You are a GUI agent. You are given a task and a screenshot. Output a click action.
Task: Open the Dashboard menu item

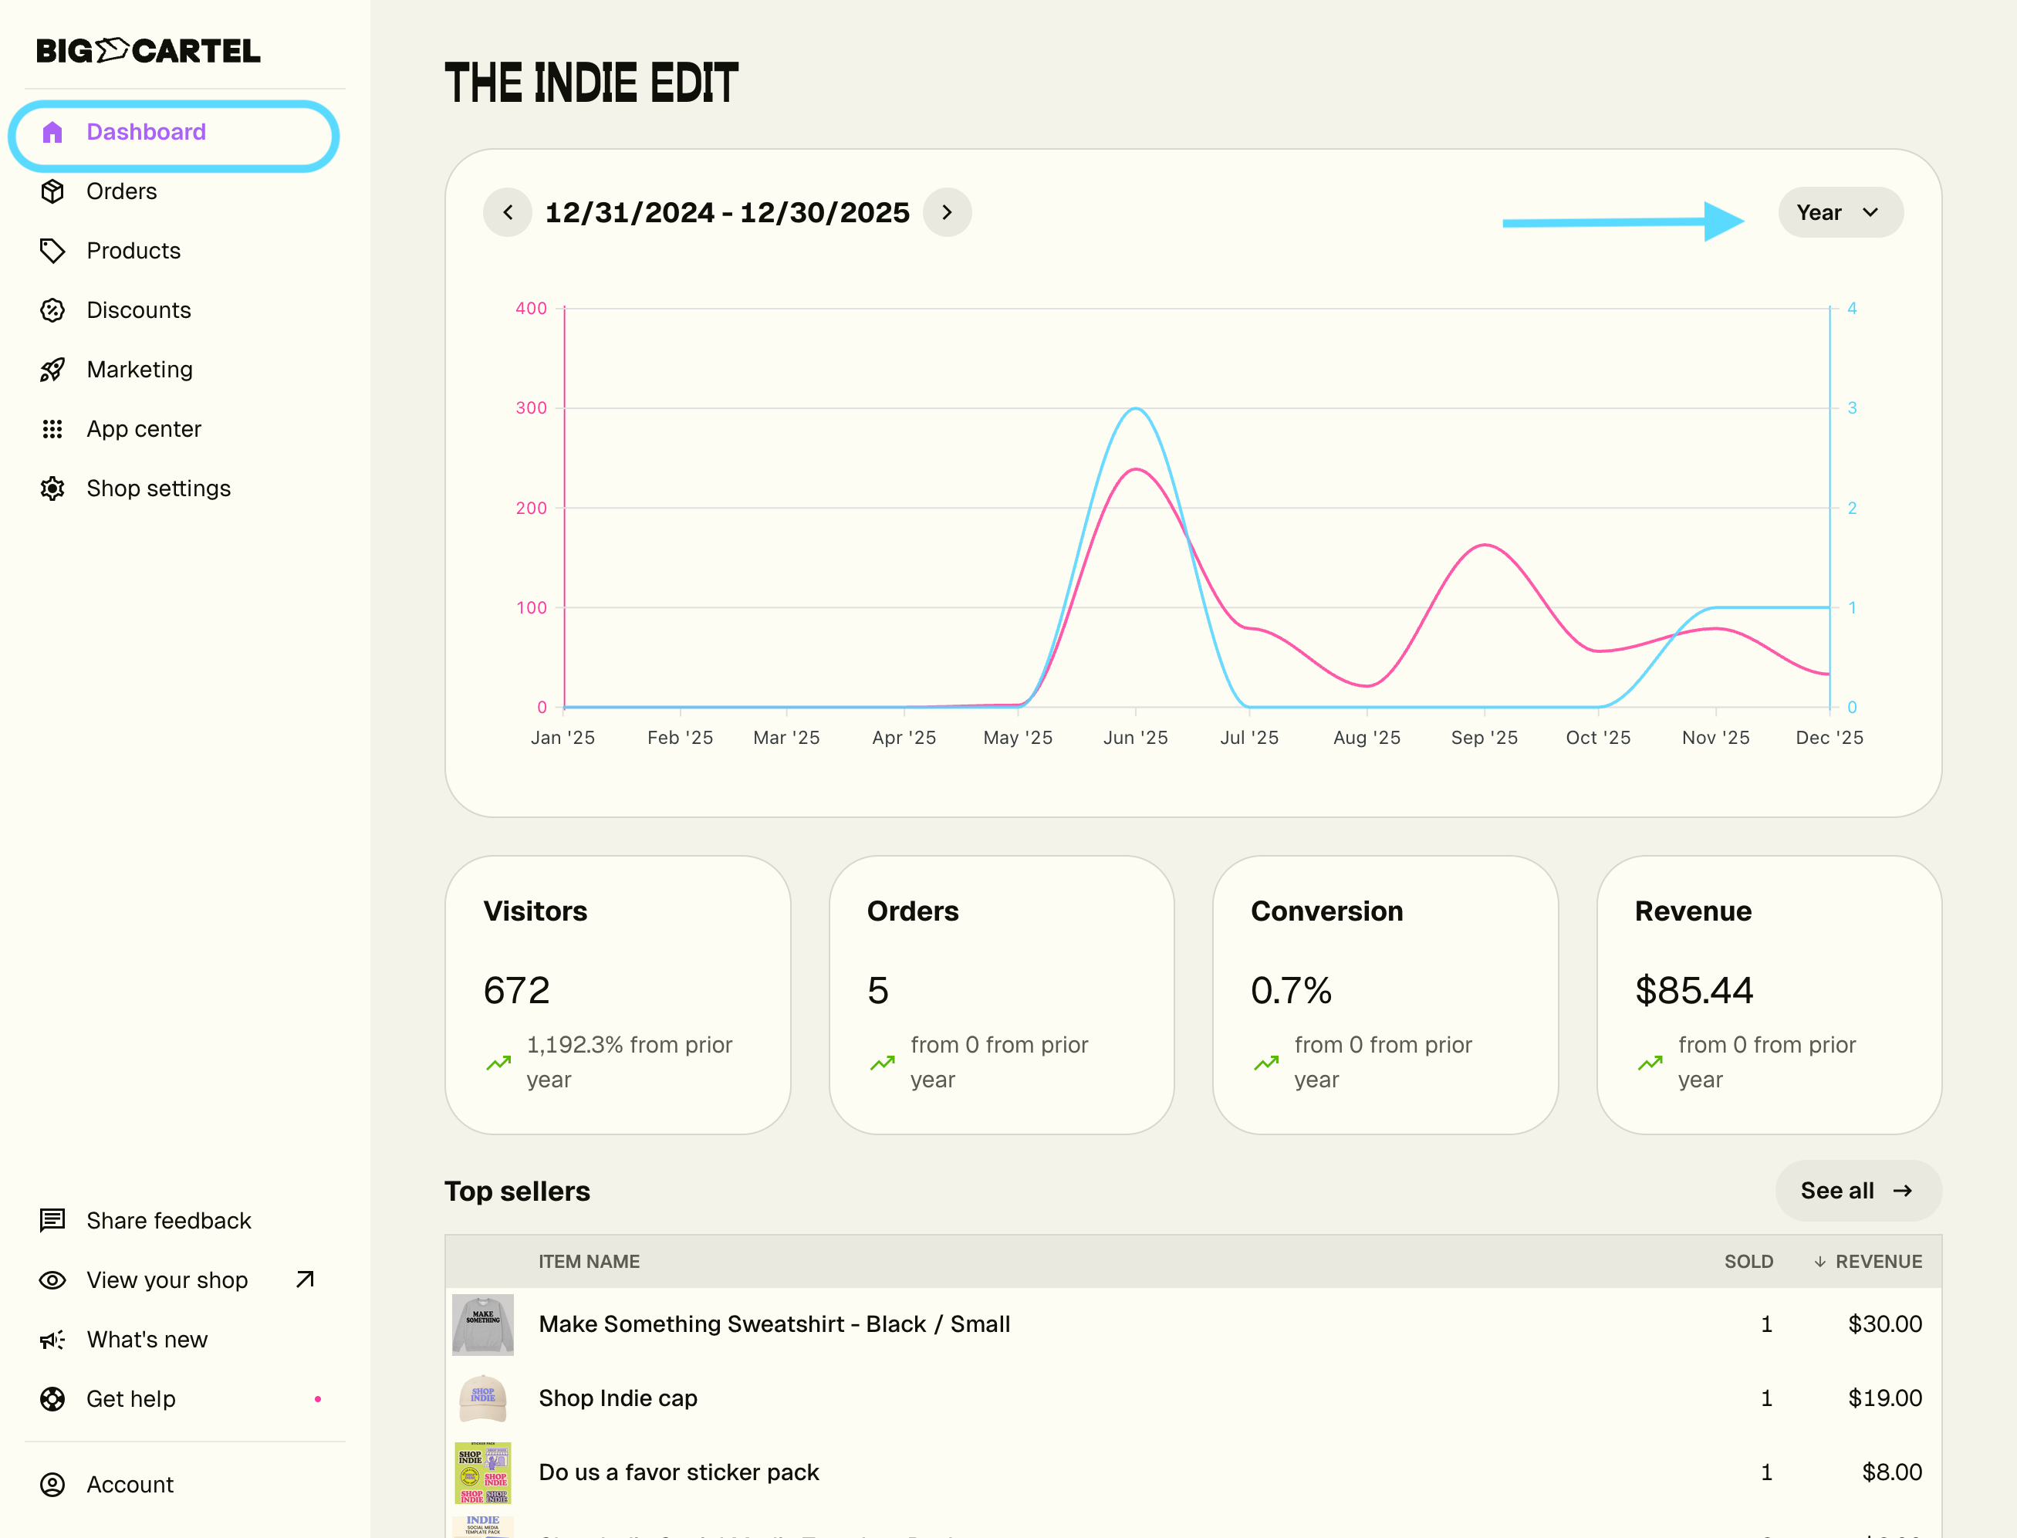coord(147,132)
